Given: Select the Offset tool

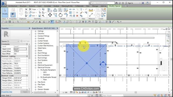Looking at the screenshot, I should click(x=55, y=10).
